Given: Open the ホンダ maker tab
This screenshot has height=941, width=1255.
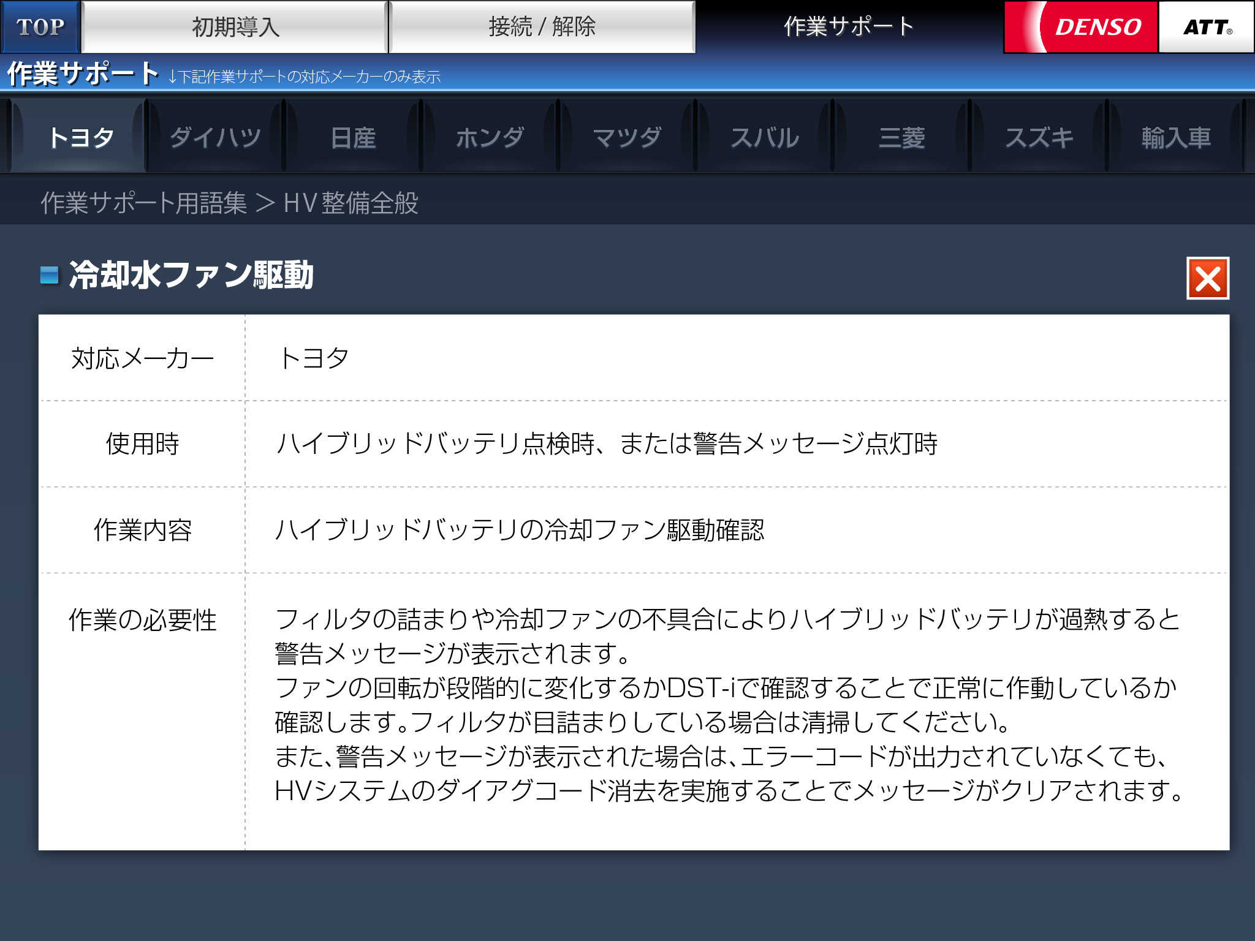Looking at the screenshot, I should point(490,137).
